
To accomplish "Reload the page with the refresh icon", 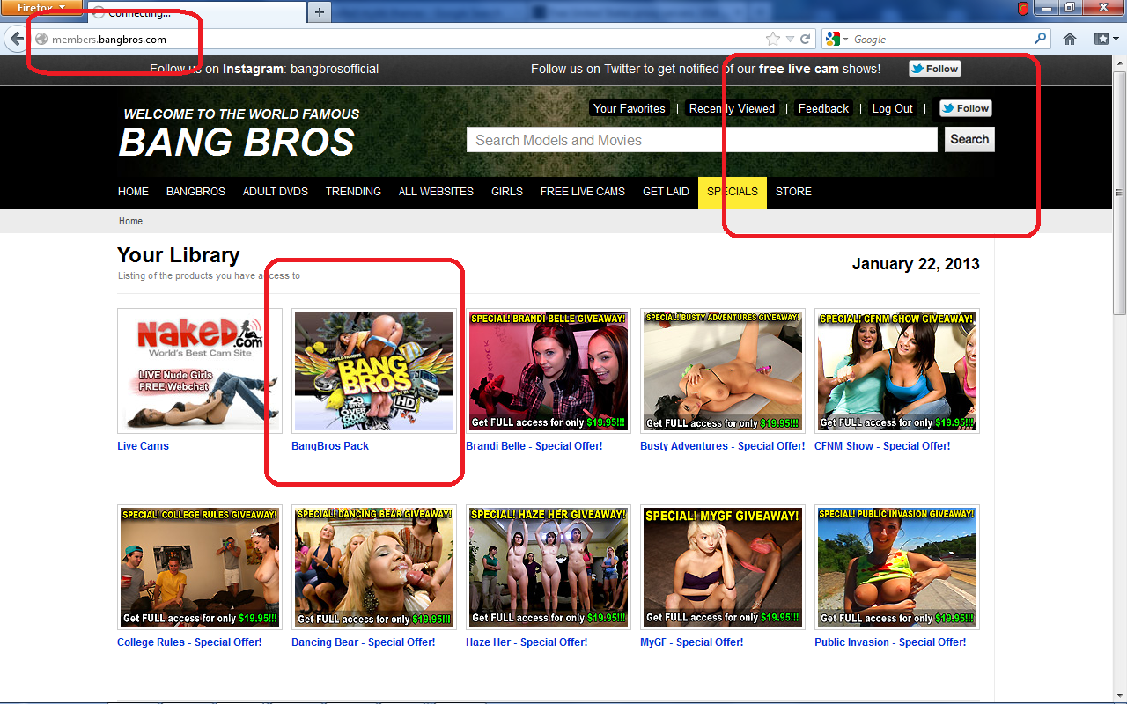I will coord(805,39).
